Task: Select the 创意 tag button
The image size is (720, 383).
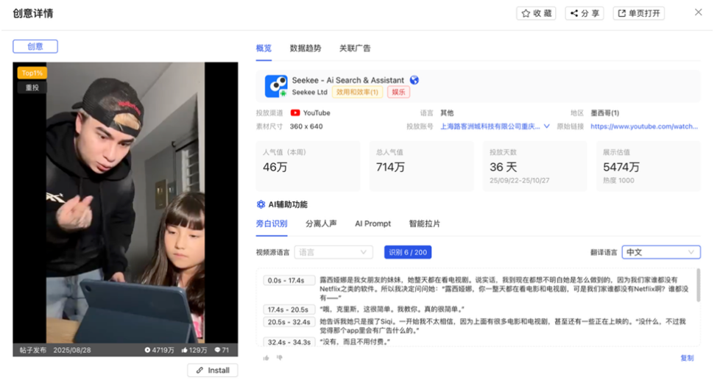Action: point(35,46)
